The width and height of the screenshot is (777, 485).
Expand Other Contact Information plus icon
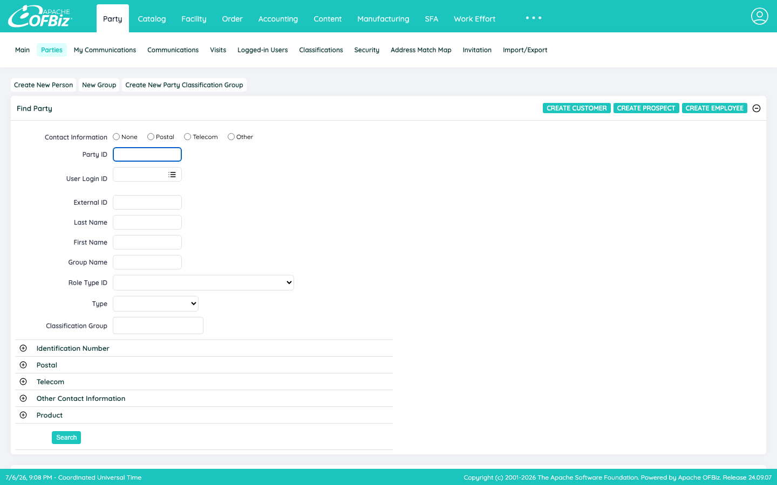(x=23, y=398)
